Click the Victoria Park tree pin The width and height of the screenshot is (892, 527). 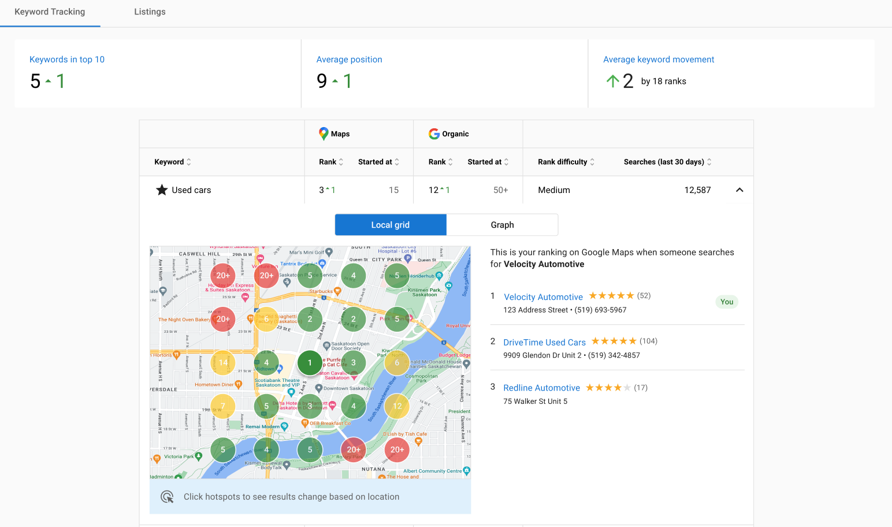click(199, 456)
